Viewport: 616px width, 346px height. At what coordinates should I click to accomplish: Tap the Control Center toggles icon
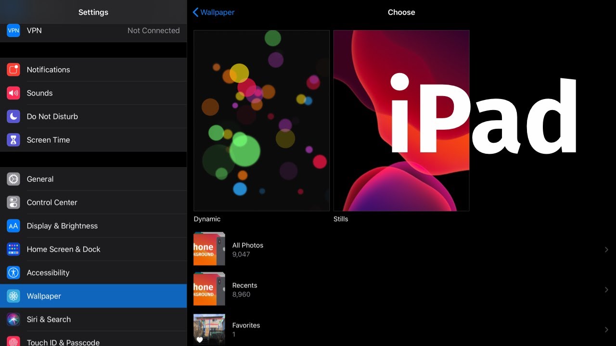(x=13, y=202)
